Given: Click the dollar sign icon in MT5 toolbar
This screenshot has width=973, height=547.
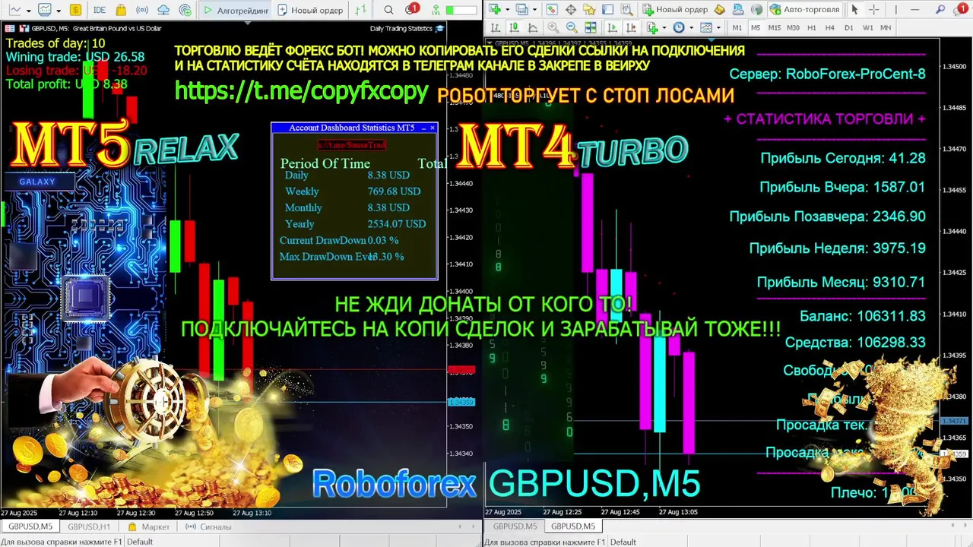Looking at the screenshot, I should point(75,10).
